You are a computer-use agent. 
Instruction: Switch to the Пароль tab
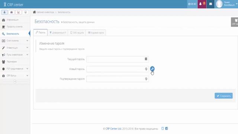pos(41,32)
